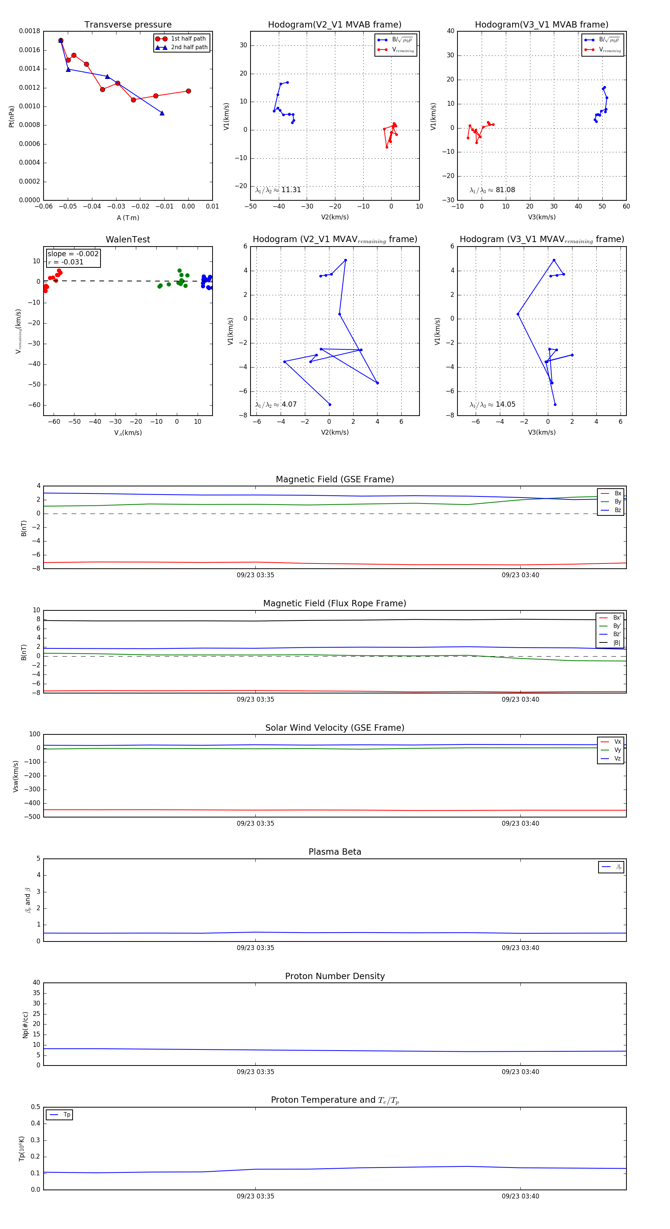Click the 'Pt(nPa)' y-axis label
The image size is (670, 1229).
pyautogui.click(x=12, y=117)
